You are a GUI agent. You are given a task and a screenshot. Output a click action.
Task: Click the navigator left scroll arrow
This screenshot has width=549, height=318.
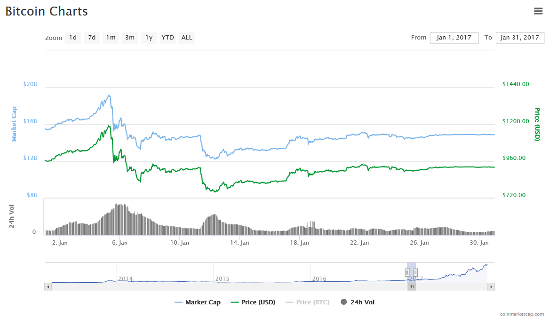click(x=48, y=287)
